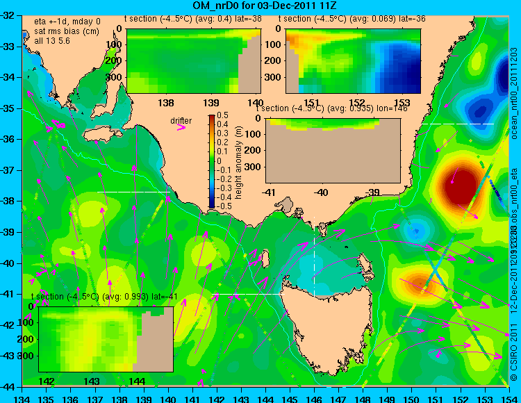
Task: Click the -38 latitude axis label
Action: [8, 201]
